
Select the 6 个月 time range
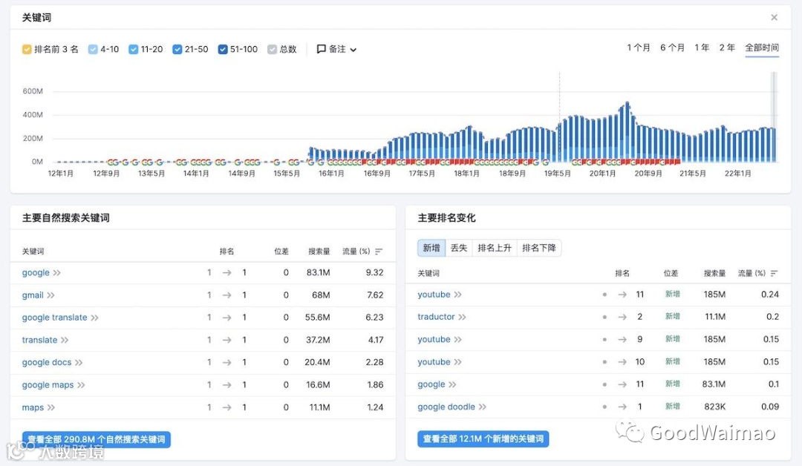[672, 47]
